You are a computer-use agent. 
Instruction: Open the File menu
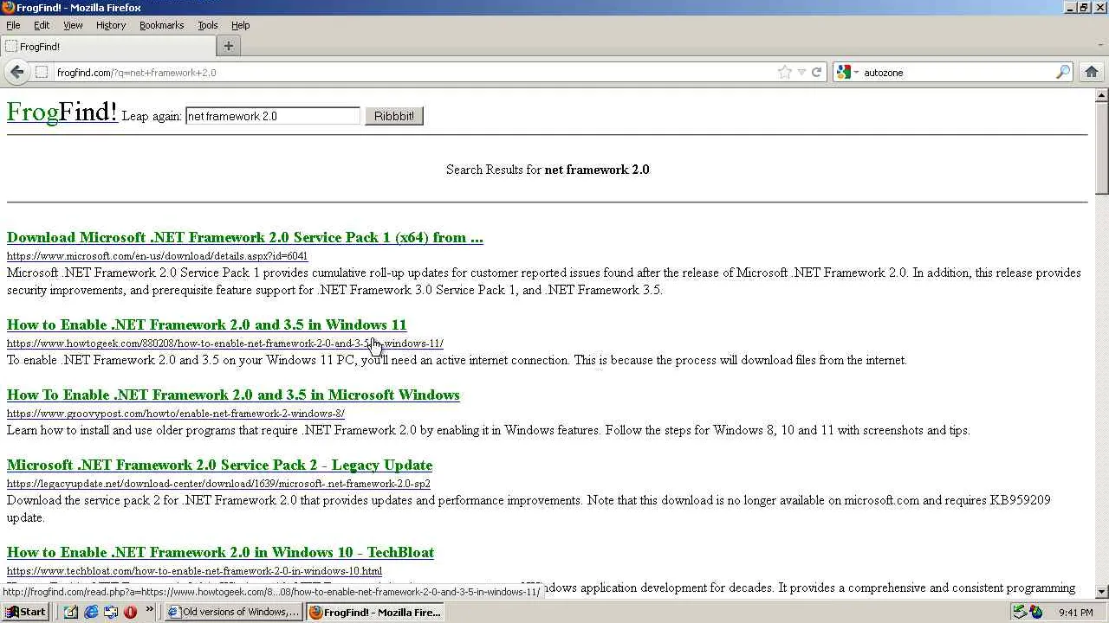(x=13, y=25)
